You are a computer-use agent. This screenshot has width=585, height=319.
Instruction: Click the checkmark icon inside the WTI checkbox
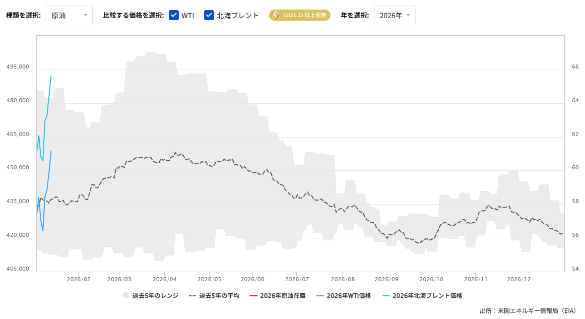pyautogui.click(x=174, y=15)
